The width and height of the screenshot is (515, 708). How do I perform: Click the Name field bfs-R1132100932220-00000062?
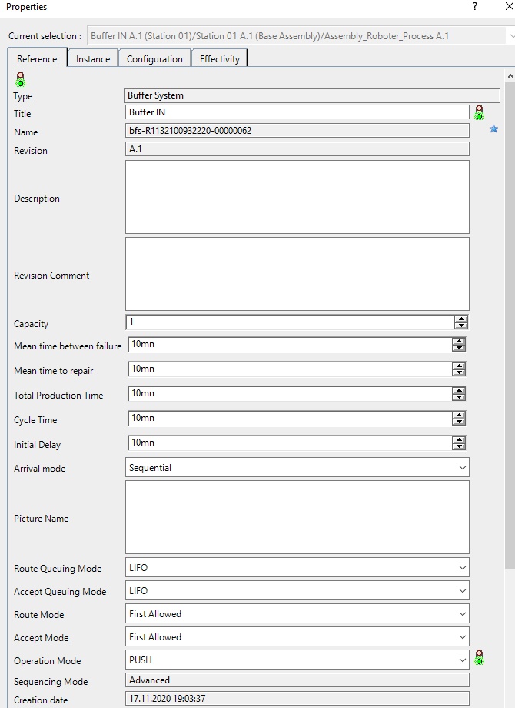(297, 131)
